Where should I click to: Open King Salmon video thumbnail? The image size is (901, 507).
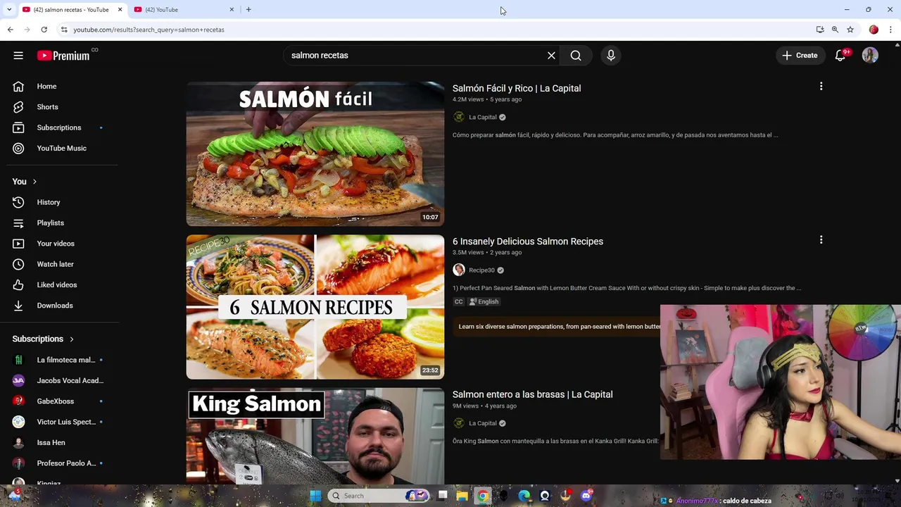pyautogui.click(x=315, y=437)
